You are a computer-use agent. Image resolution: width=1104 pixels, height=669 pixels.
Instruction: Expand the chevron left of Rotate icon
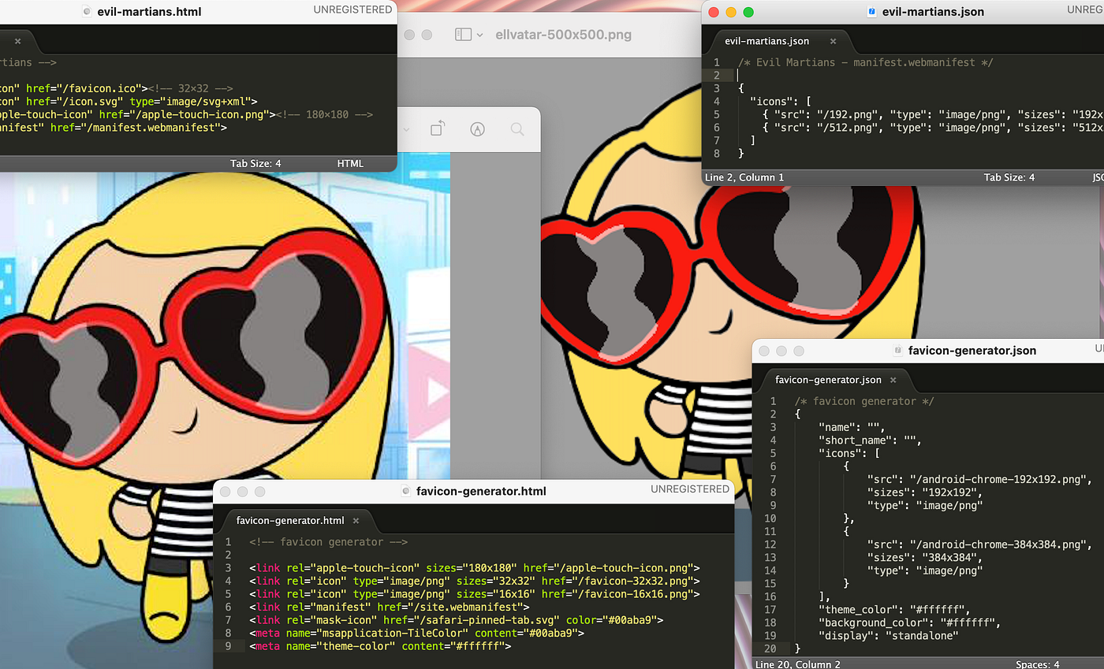407,129
